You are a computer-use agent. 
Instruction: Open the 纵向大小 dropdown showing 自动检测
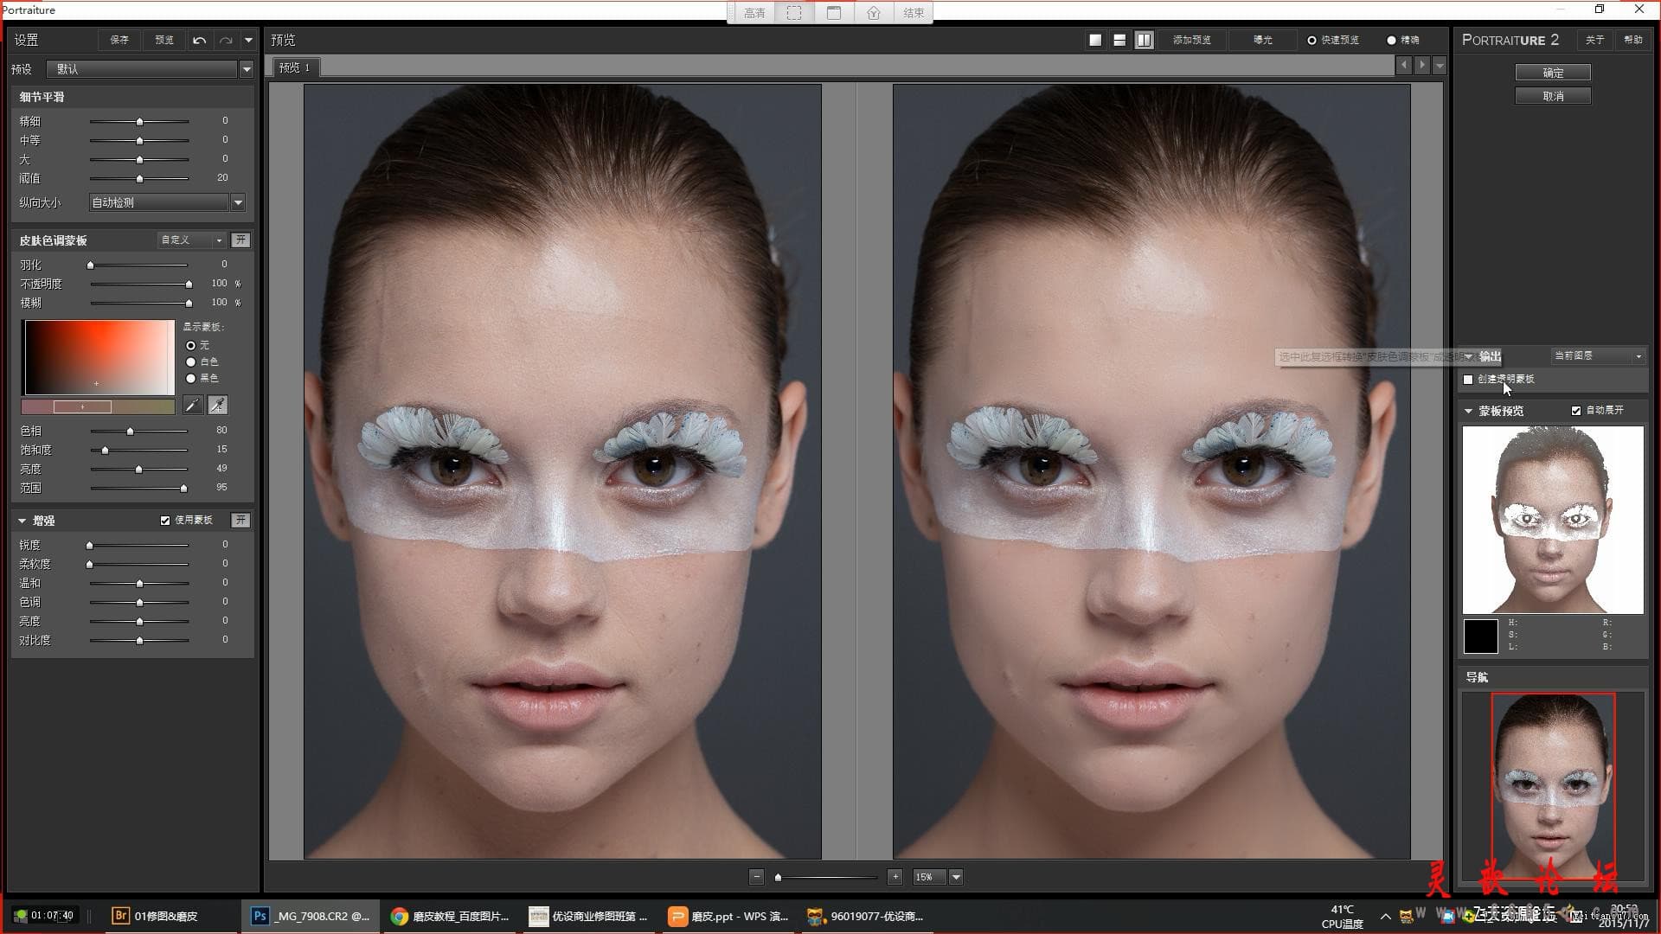click(x=167, y=202)
